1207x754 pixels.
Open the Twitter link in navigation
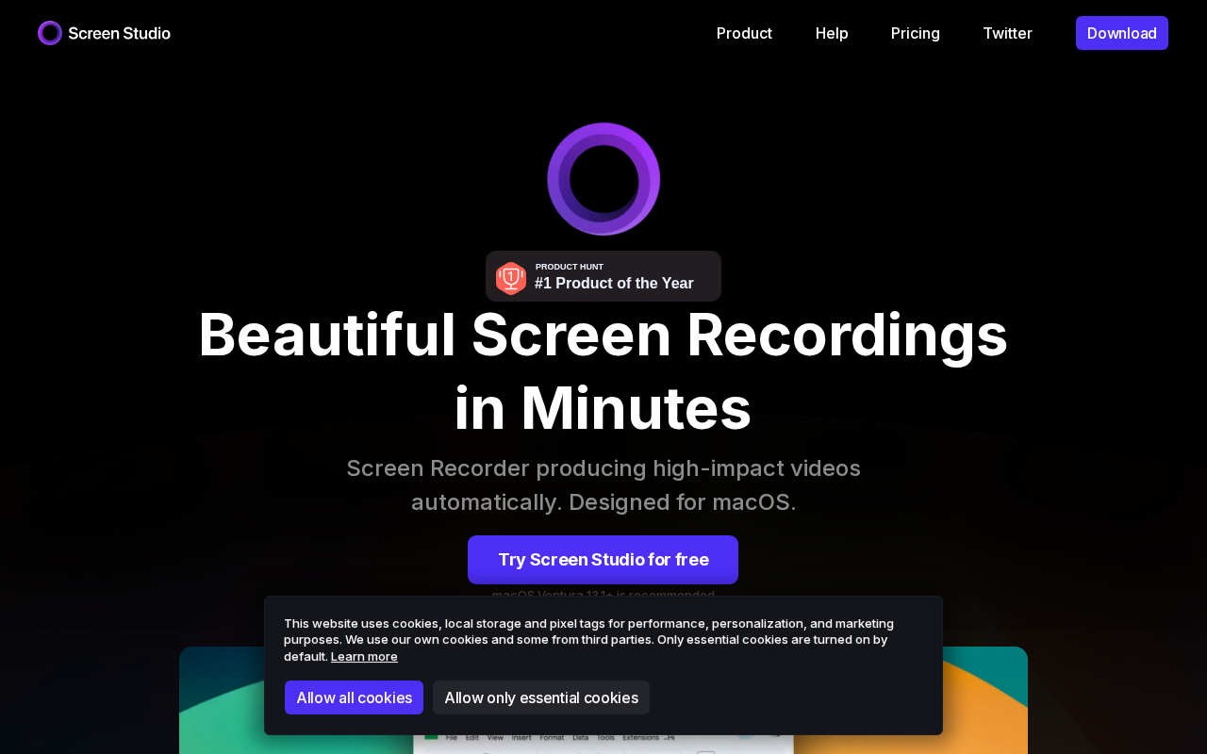click(1007, 33)
